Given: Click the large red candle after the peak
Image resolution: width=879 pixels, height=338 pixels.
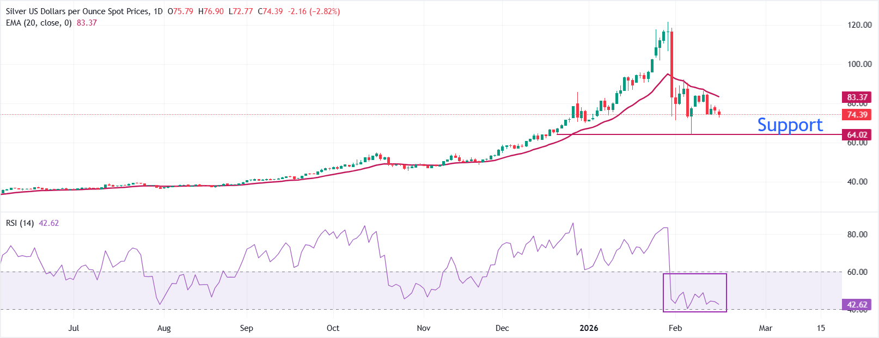Looking at the screenshot, I should point(672,64).
